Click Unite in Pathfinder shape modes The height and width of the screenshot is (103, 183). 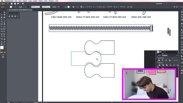(x=159, y=60)
